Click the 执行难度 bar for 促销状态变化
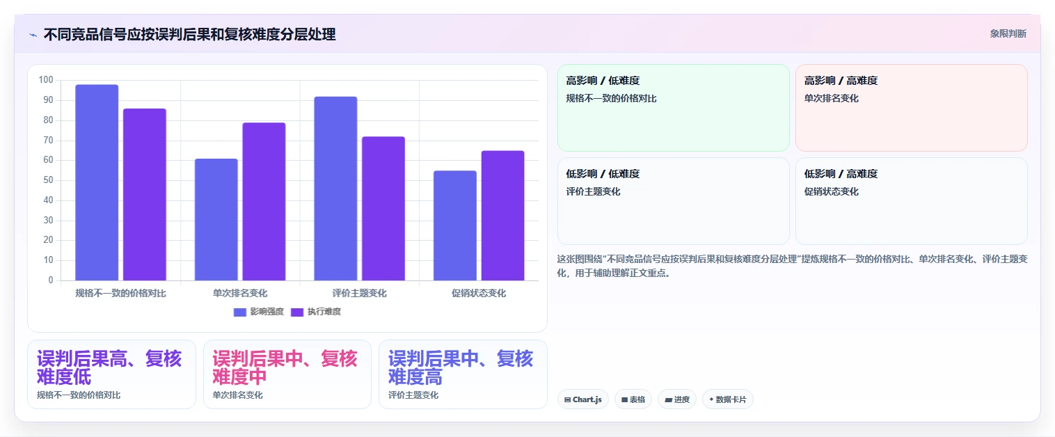 pos(502,216)
